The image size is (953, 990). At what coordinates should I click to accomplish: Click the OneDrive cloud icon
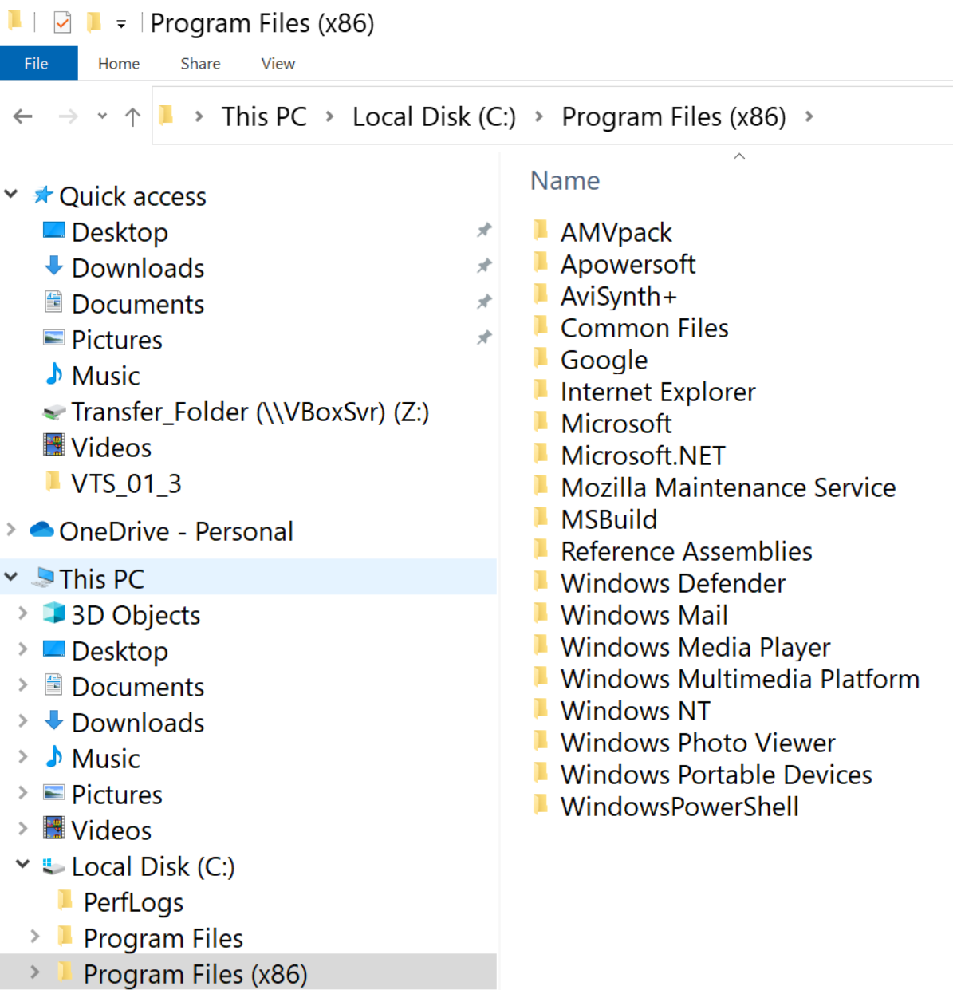point(41,530)
